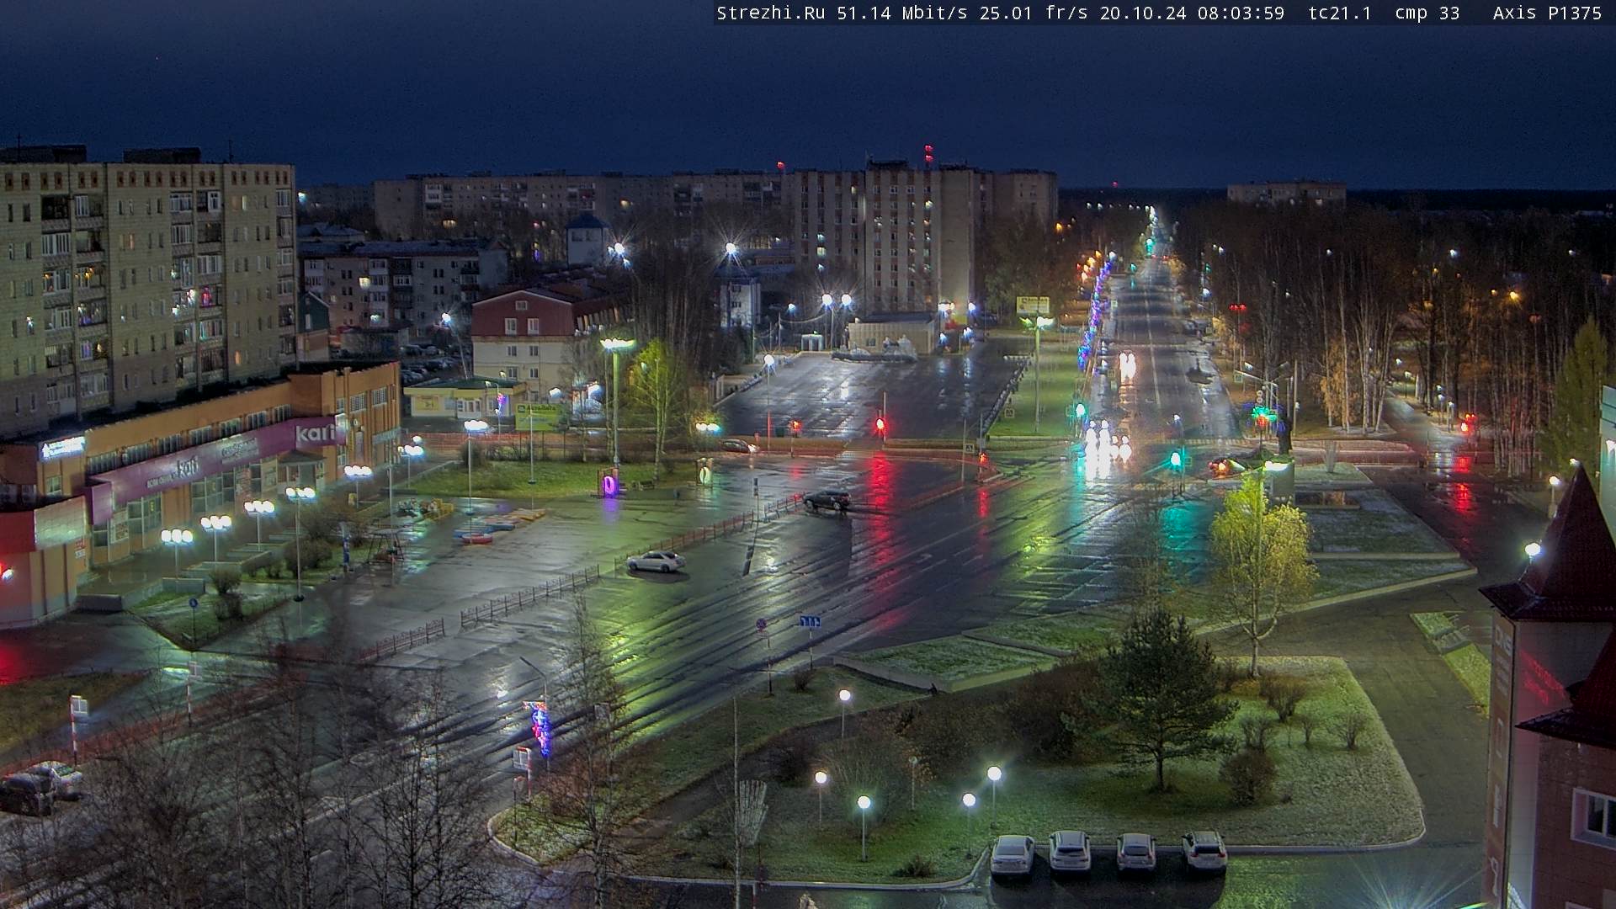Click the 25.01 fr/s frame rate
The width and height of the screenshot is (1616, 909).
pyautogui.click(x=1034, y=13)
